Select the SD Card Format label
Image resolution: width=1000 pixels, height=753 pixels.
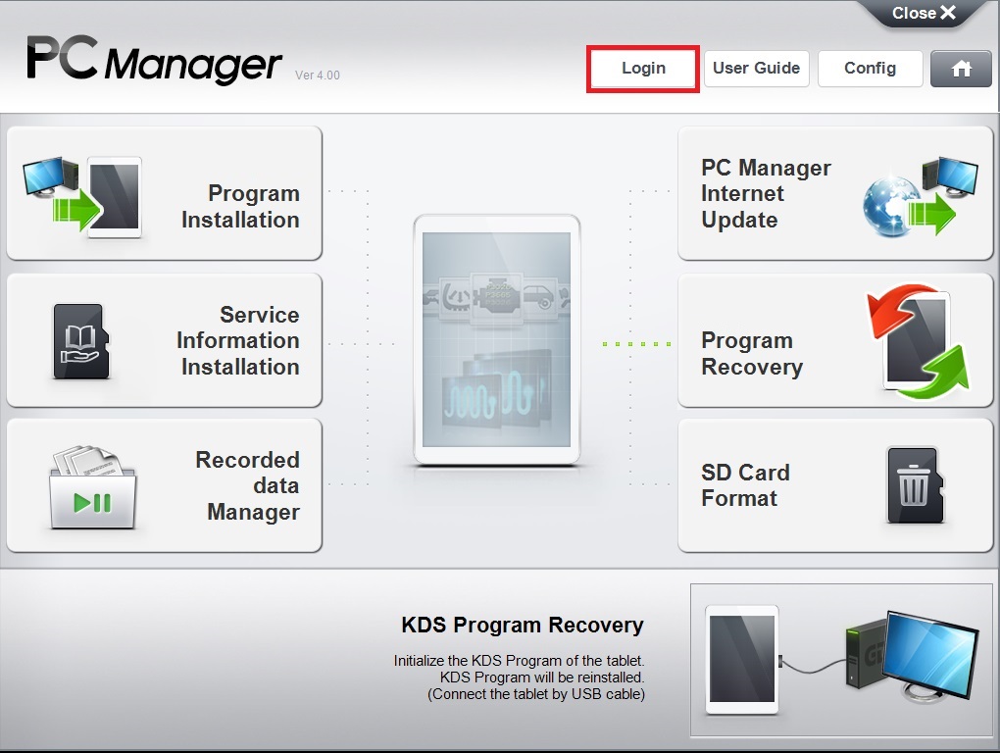(x=745, y=485)
